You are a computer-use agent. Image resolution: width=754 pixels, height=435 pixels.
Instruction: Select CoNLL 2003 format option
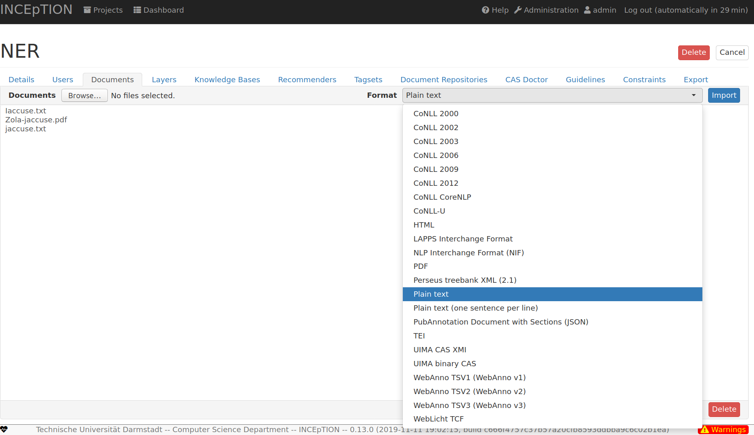[436, 142]
